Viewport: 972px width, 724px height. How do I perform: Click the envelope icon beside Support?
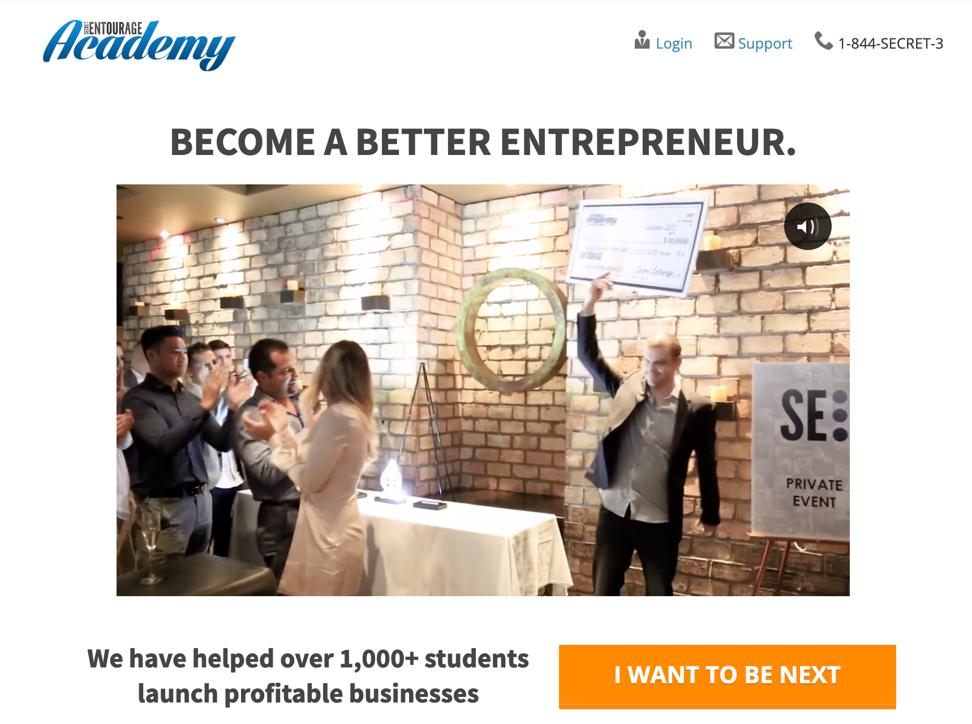724,41
